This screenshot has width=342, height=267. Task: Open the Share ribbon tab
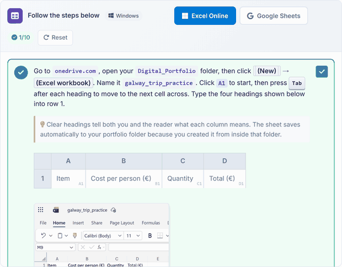tap(97, 223)
